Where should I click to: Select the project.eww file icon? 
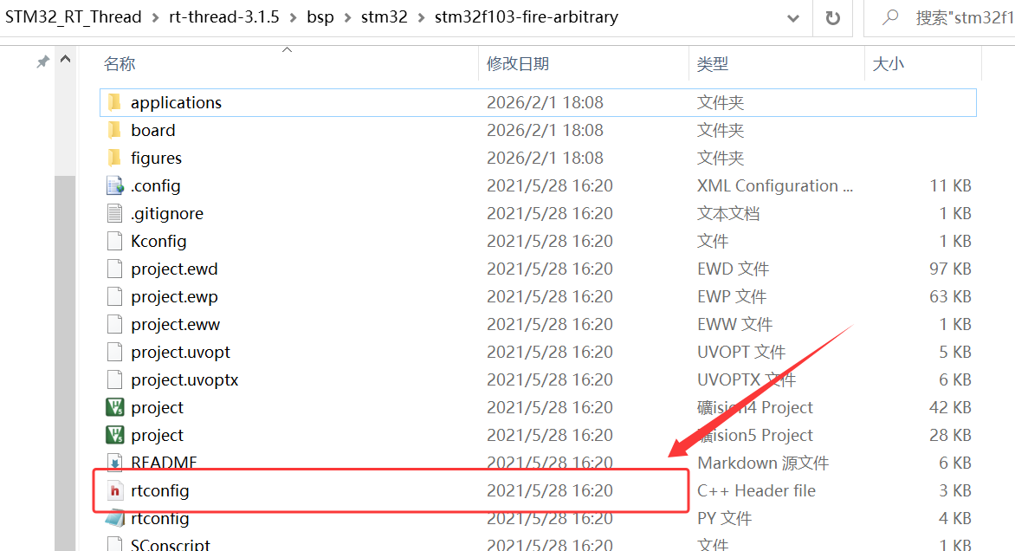(x=114, y=324)
